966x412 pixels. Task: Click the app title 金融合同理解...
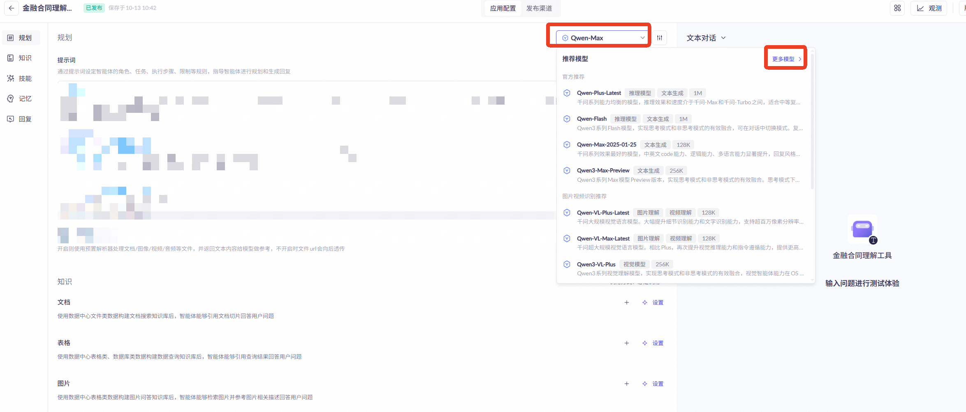coord(47,8)
